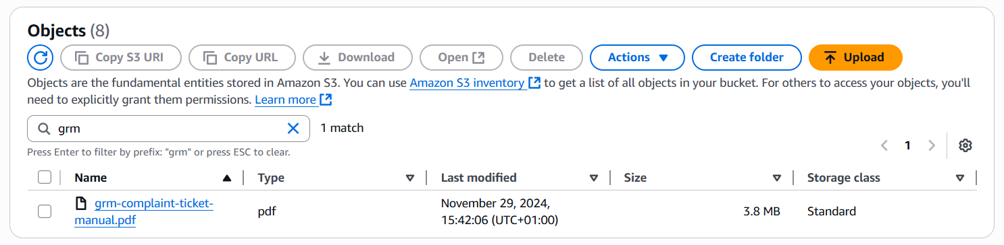Sort by Type column arrow
The width and height of the screenshot is (1004, 245).
[409, 178]
